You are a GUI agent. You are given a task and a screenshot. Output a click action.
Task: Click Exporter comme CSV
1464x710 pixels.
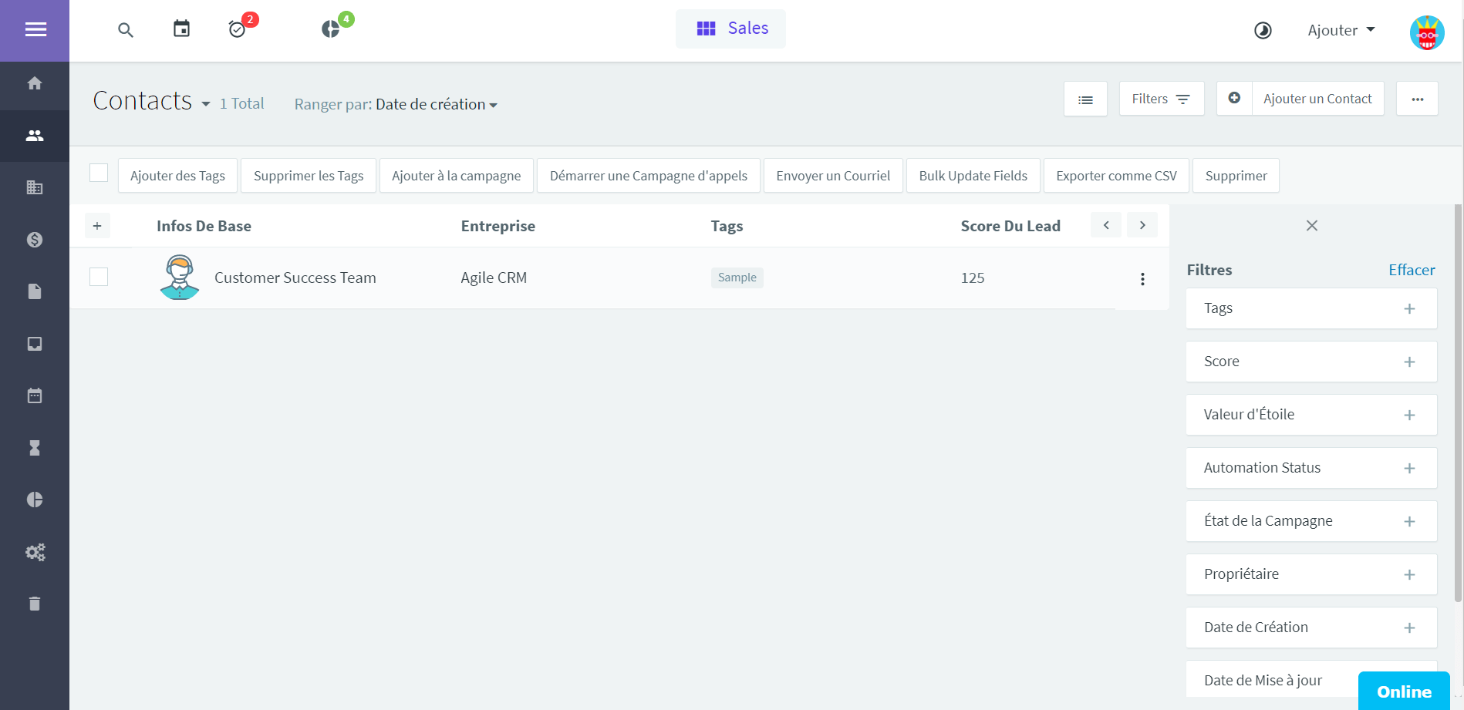pos(1116,176)
